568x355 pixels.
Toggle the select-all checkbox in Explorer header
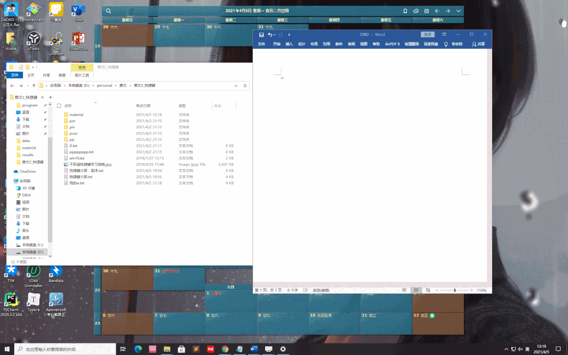pos(59,106)
